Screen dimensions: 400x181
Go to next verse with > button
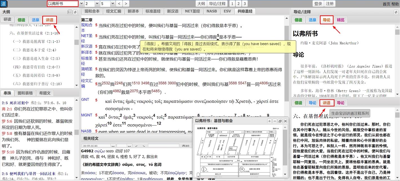coord(126,4)
